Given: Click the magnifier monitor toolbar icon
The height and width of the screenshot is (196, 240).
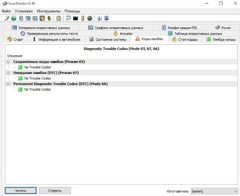Looking at the screenshot, I should tap(68, 18).
